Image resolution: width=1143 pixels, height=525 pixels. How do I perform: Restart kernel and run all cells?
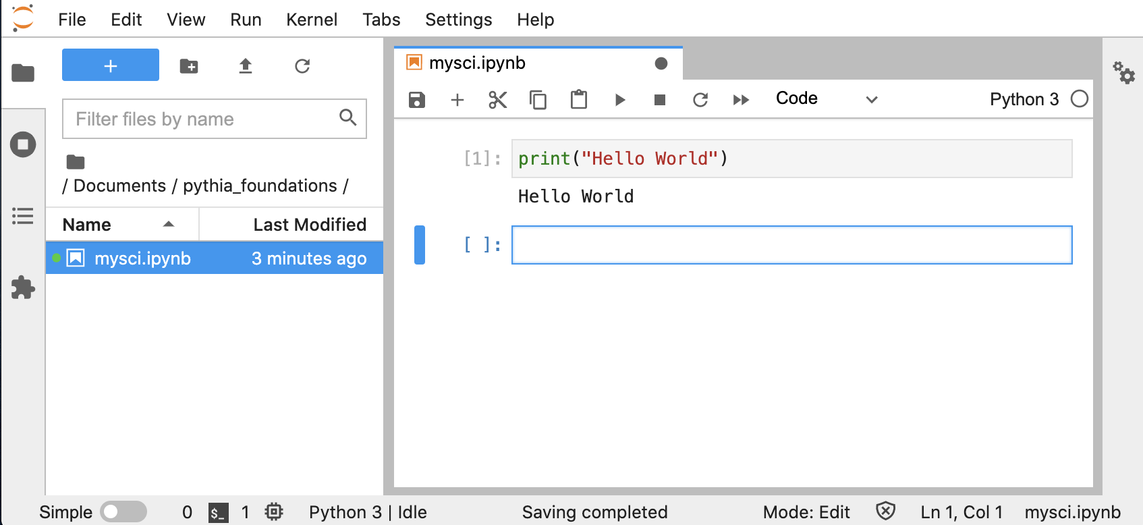point(741,100)
